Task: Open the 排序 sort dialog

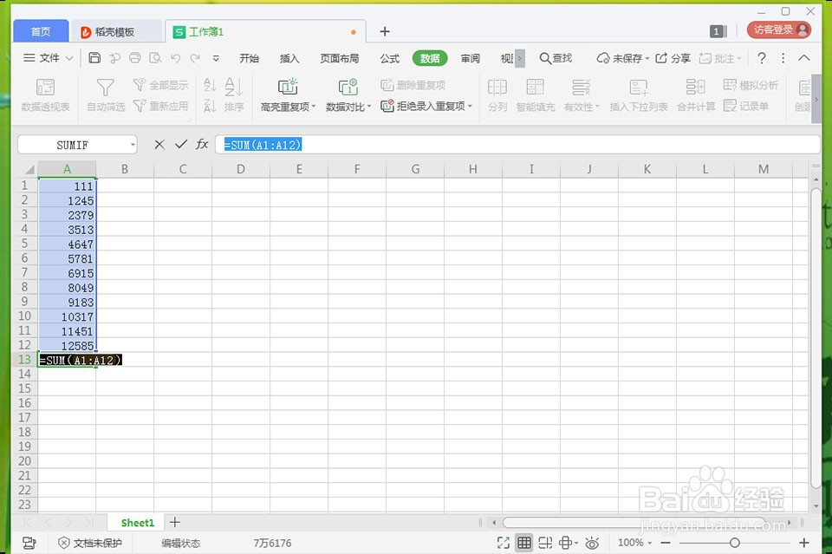Action: coord(233,95)
